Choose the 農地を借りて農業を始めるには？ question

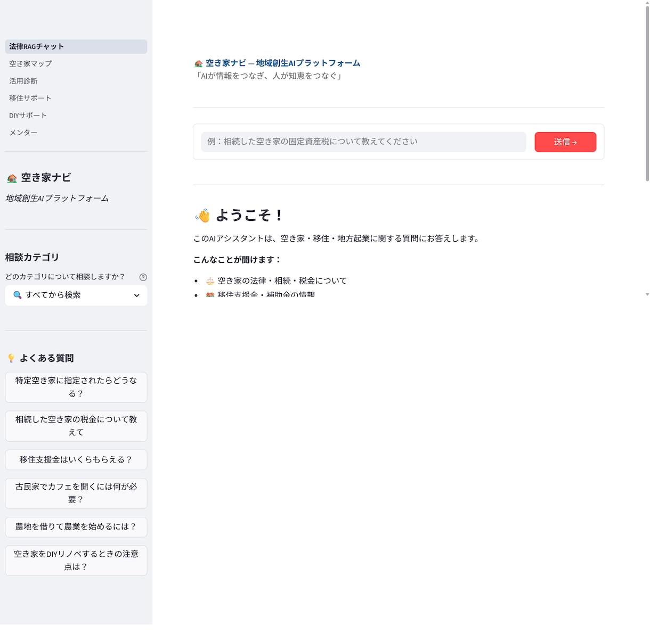pyautogui.click(x=76, y=527)
